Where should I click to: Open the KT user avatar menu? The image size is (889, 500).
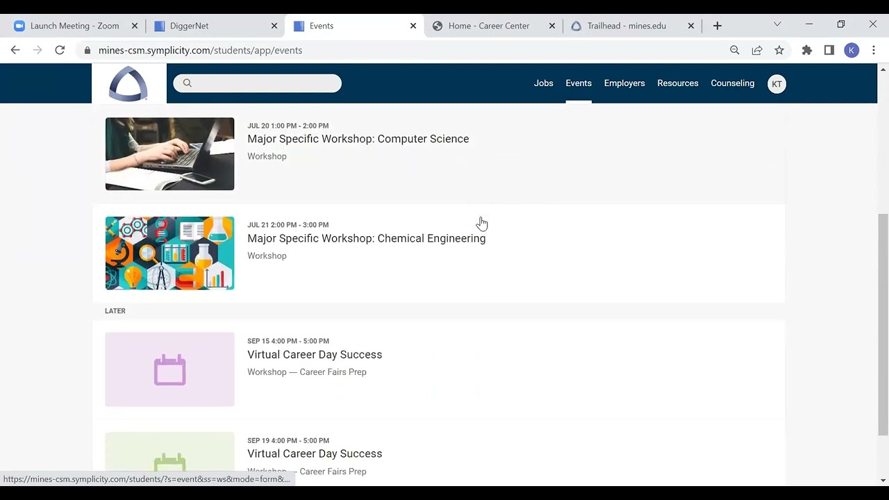coord(776,84)
